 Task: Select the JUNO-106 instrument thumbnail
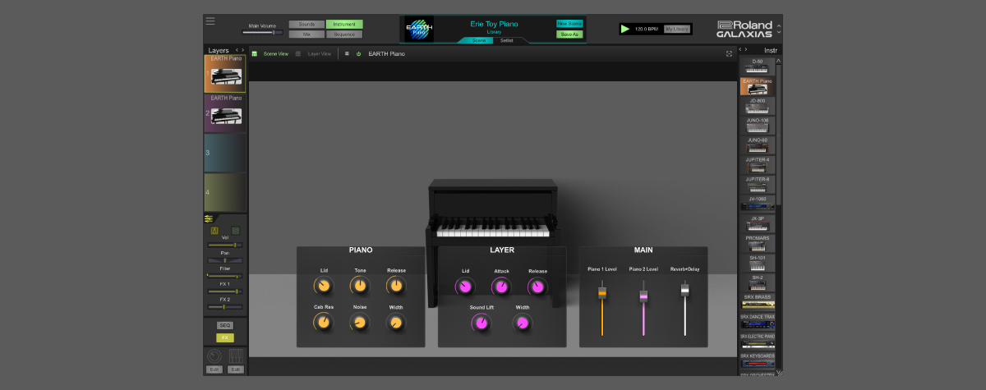(757, 125)
